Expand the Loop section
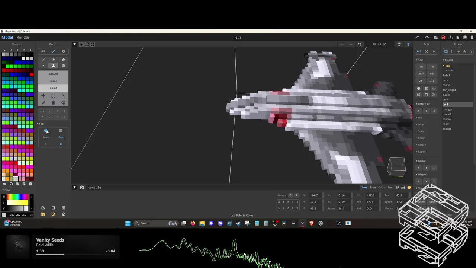 point(420,124)
